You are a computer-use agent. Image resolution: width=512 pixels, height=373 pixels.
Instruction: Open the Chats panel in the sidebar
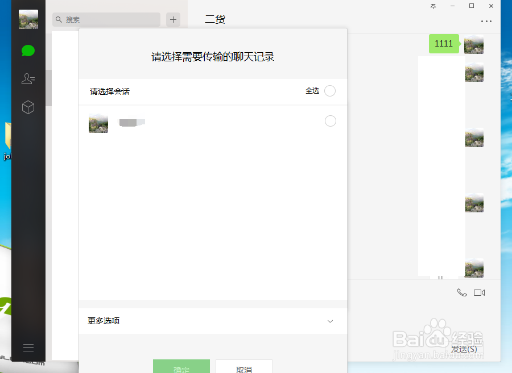tap(28, 51)
